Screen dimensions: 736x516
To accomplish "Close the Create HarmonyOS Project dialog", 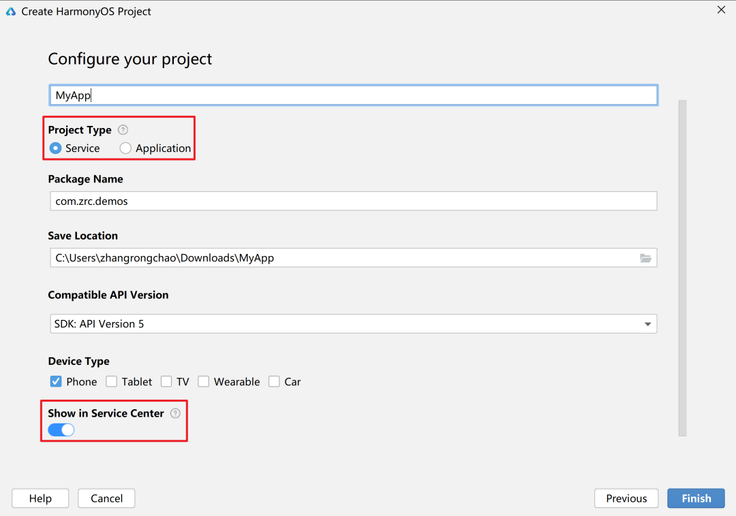I will (721, 10).
